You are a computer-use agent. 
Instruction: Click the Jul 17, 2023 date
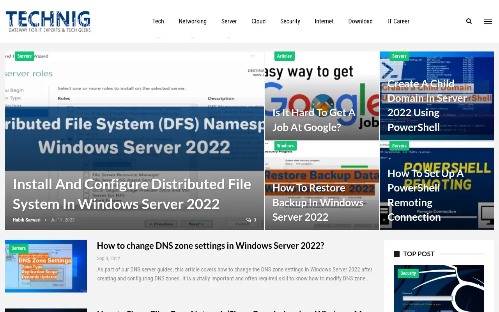click(62, 220)
